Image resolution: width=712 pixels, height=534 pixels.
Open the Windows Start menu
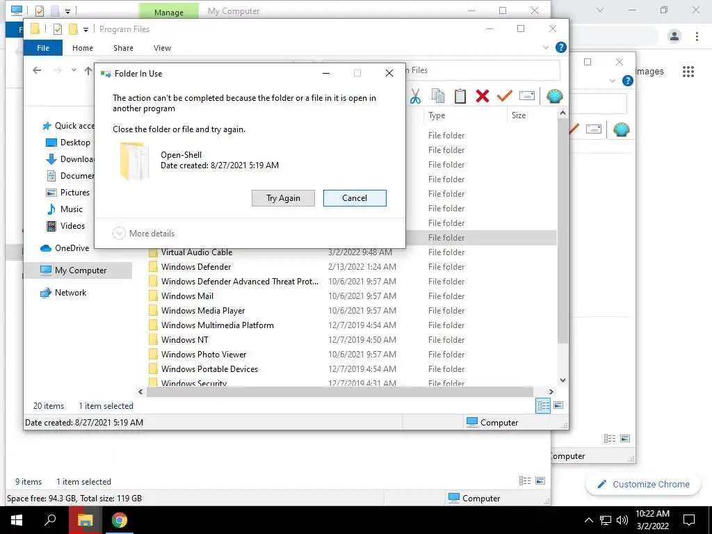(x=17, y=520)
